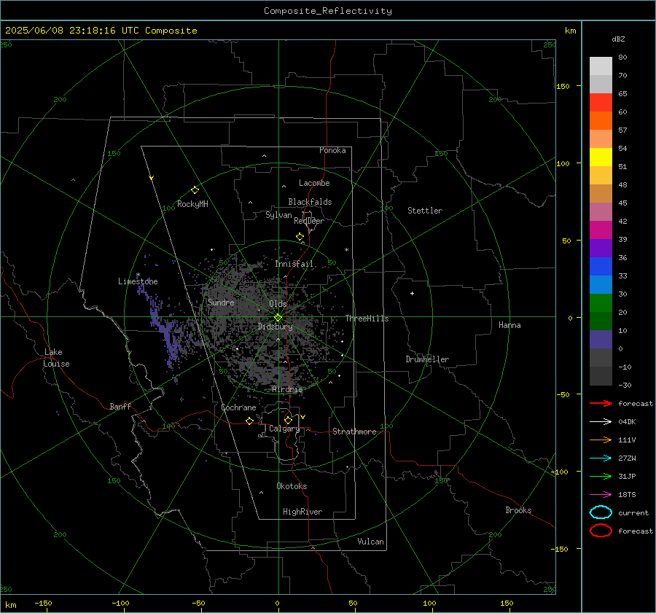Click the Lacombe town label
Screen dimensions: 656x613
point(314,183)
